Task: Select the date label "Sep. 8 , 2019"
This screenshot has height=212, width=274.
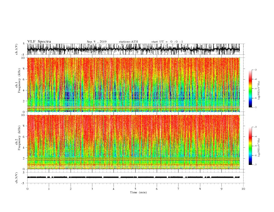Action: tap(97, 42)
